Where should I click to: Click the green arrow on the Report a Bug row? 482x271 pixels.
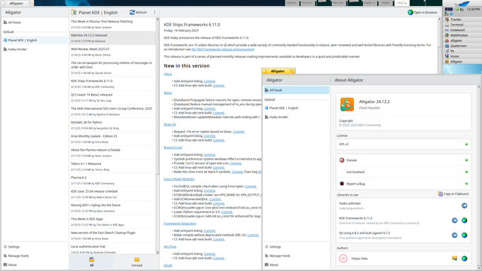tap(466, 184)
